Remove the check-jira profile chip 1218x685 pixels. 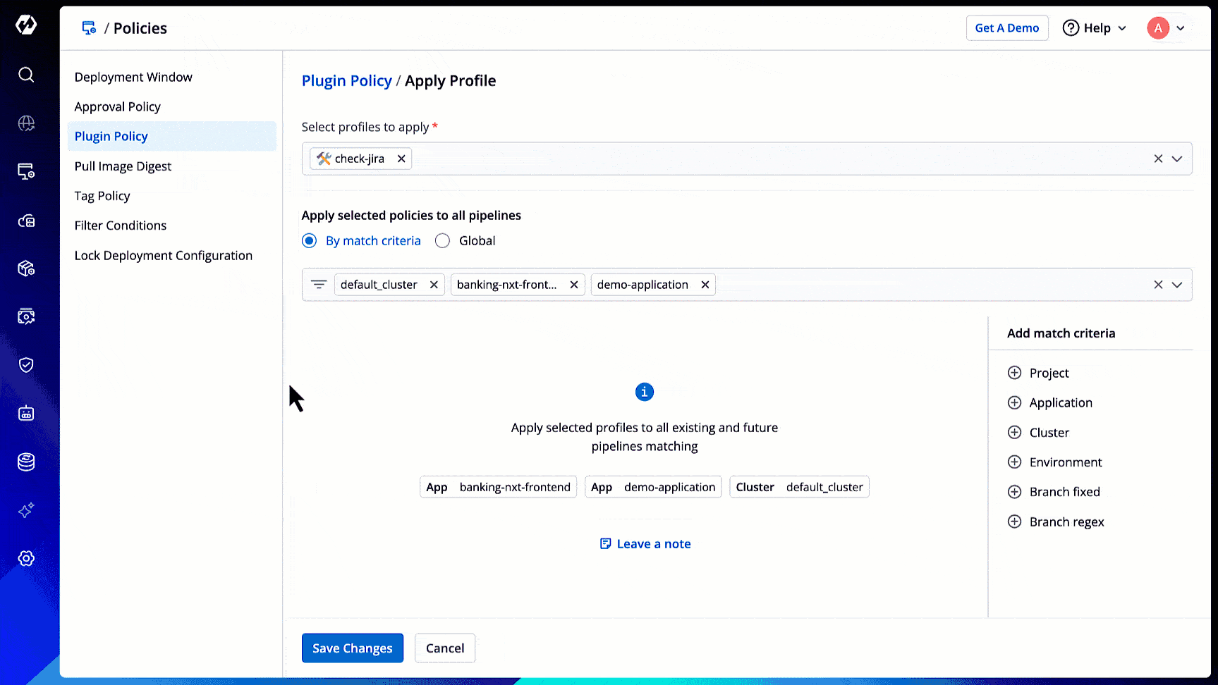(x=401, y=159)
